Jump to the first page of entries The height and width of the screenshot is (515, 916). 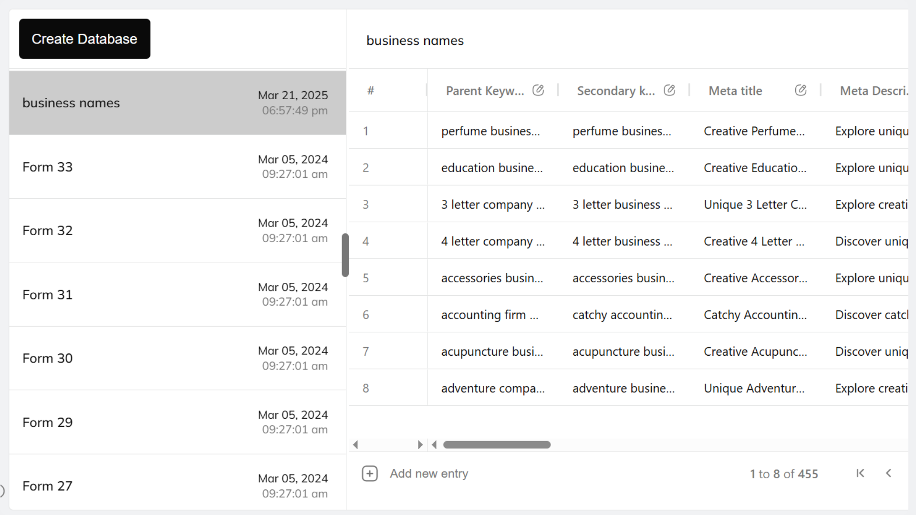point(860,473)
